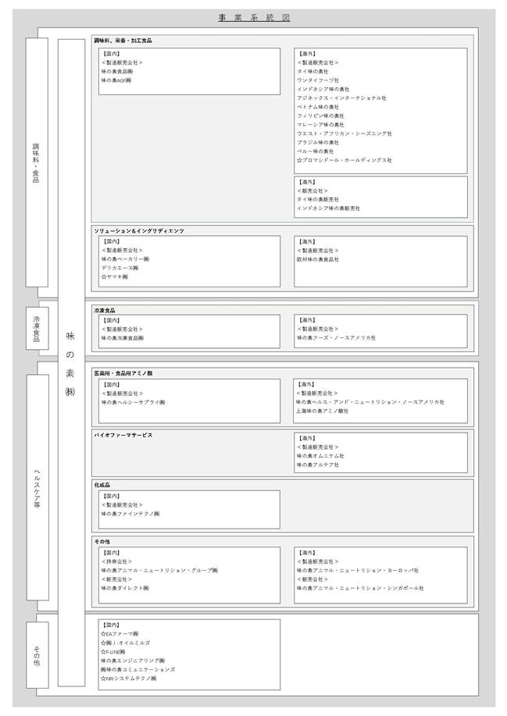Click the text '上海味の素アミノ酸社'

(x=323, y=411)
